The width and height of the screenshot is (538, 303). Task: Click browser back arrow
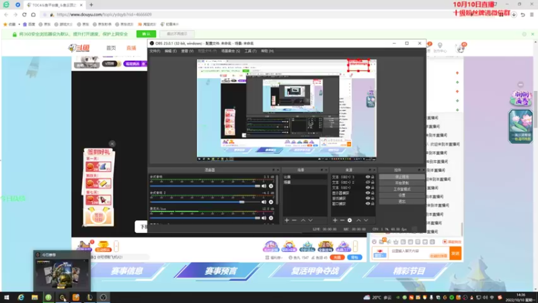coord(6,14)
